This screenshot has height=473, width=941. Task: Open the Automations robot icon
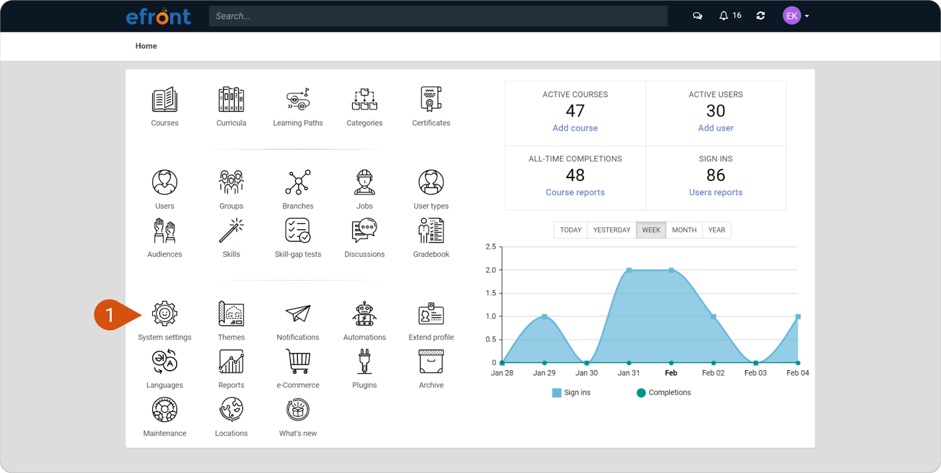pyautogui.click(x=365, y=314)
